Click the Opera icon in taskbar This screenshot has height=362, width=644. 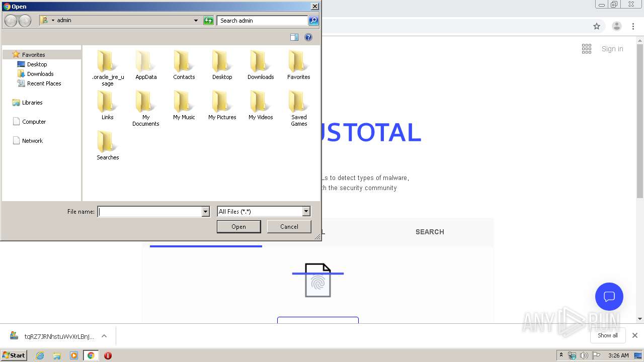click(108, 355)
